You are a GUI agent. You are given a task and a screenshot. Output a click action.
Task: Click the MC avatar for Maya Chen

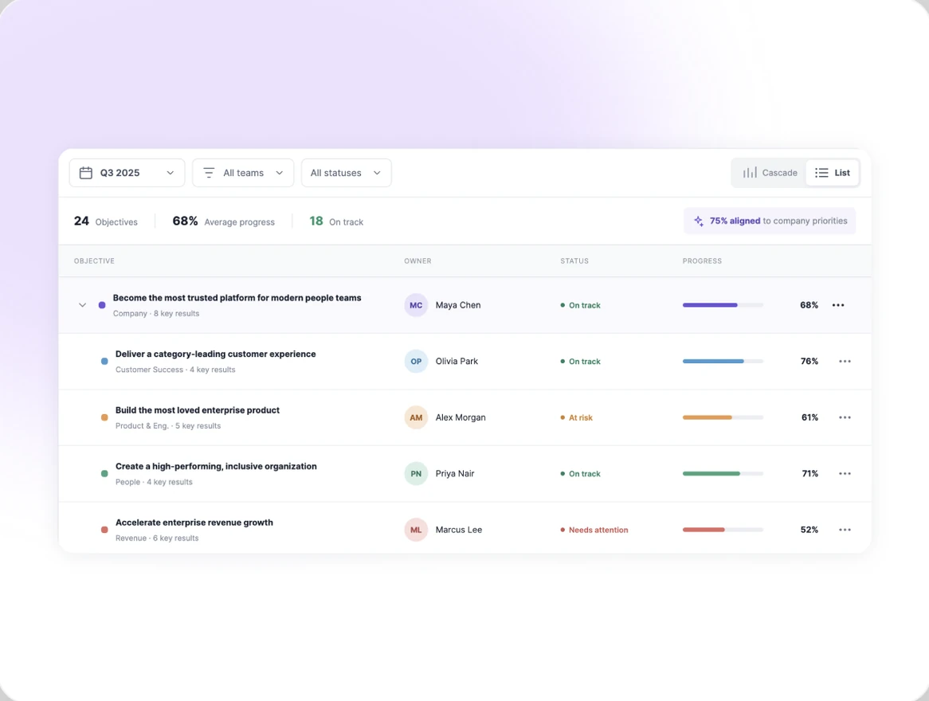coord(416,305)
